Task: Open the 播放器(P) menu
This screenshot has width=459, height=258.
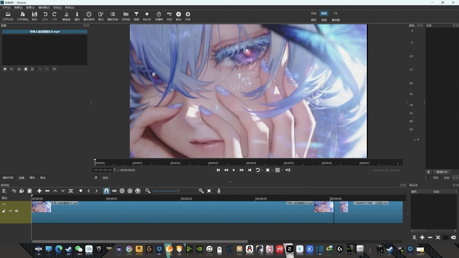Action: [x=44, y=8]
